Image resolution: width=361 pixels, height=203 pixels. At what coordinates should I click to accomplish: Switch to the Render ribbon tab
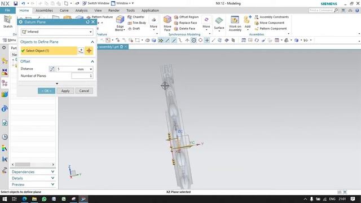[114, 10]
